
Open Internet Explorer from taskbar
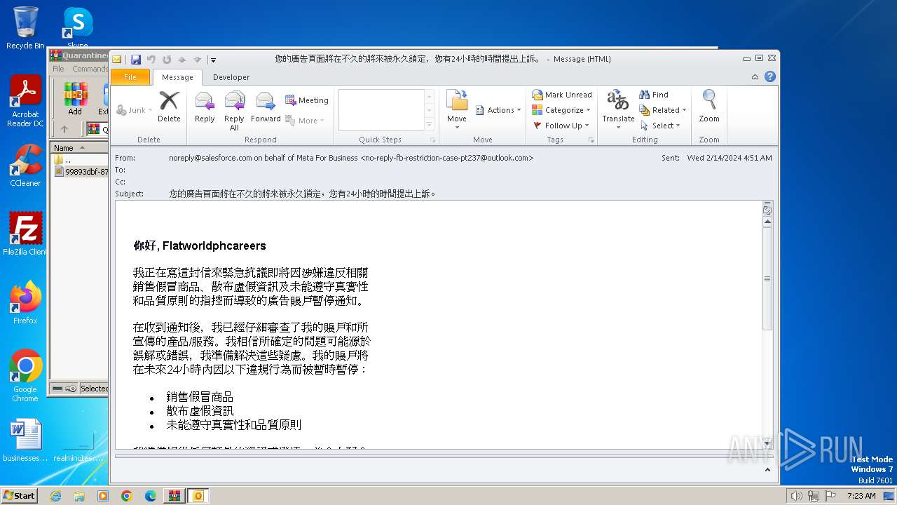(55, 496)
